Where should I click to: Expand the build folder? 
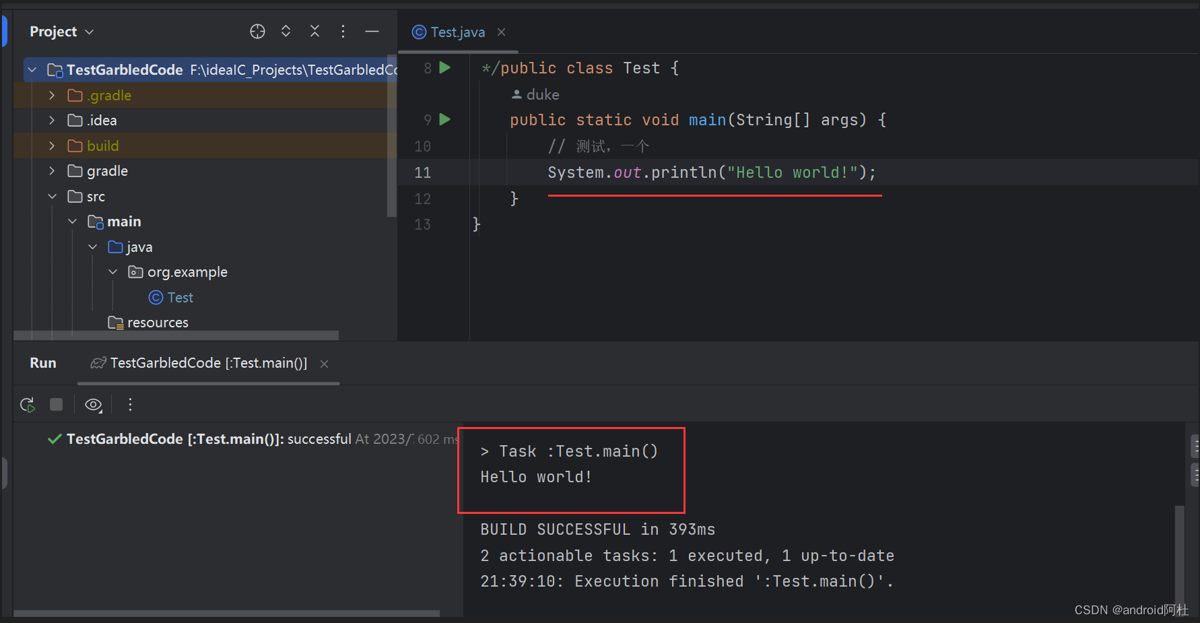point(52,145)
